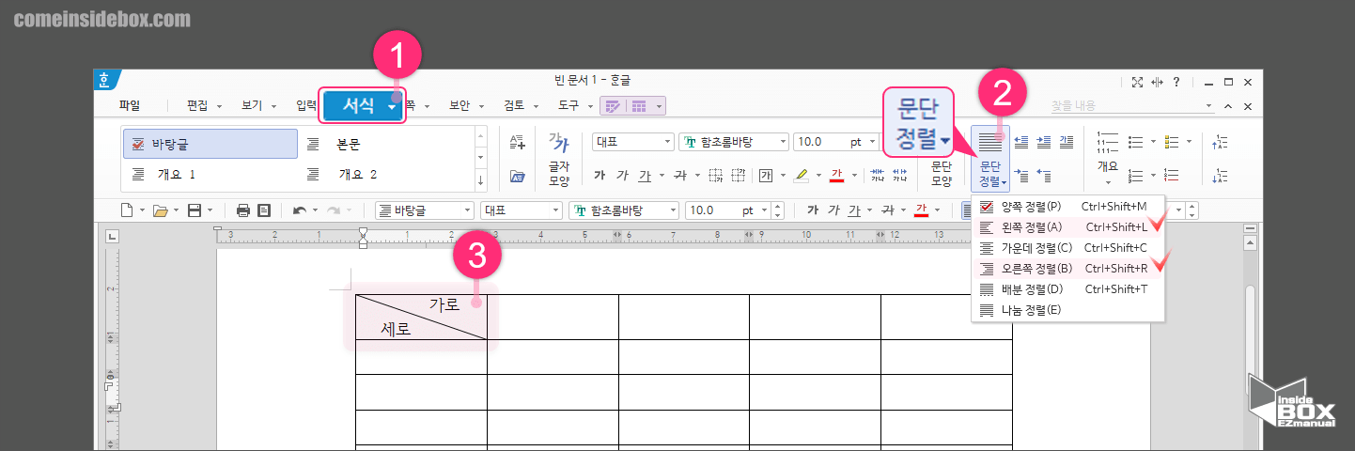Click the bullet list icon

(1135, 142)
